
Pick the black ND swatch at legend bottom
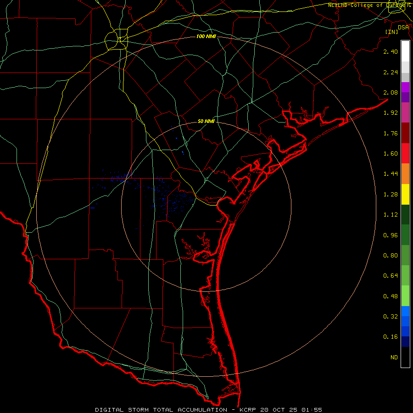point(405,357)
